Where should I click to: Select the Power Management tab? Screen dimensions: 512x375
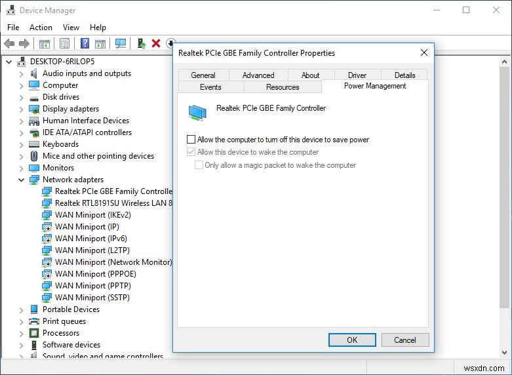pyautogui.click(x=375, y=86)
